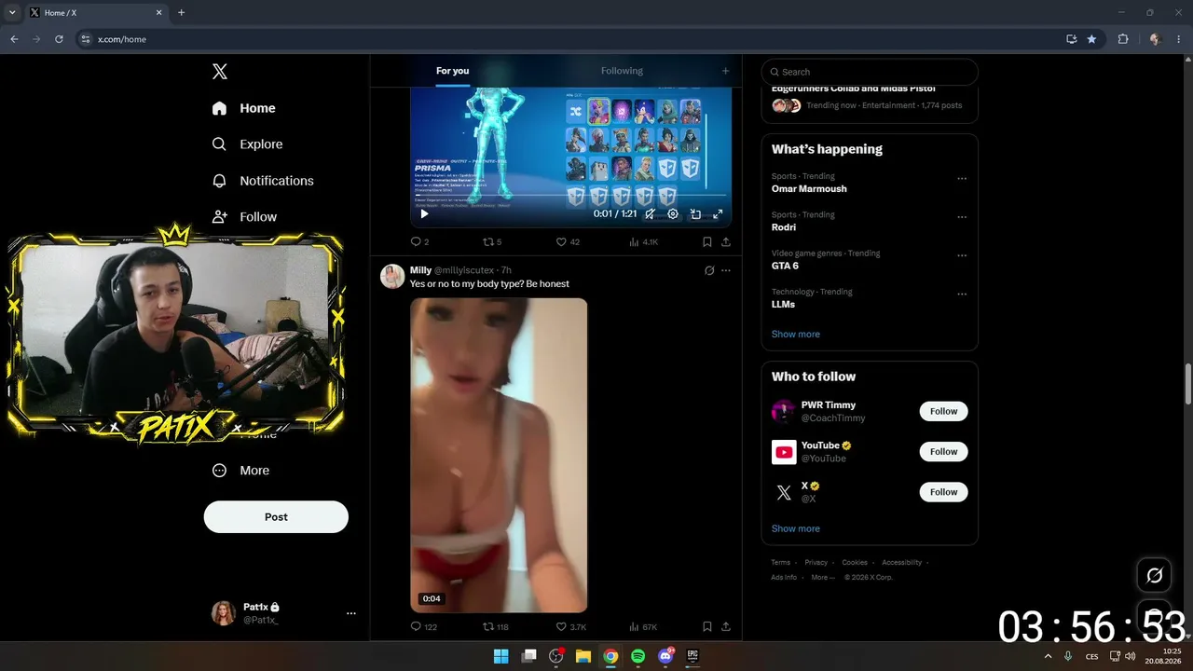This screenshot has height=671, width=1193.
Task: Seek along the Fortnite video progress bar
Action: 570,196
